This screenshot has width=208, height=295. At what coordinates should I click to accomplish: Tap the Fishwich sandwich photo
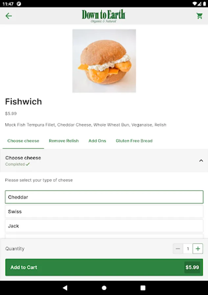tap(104, 61)
